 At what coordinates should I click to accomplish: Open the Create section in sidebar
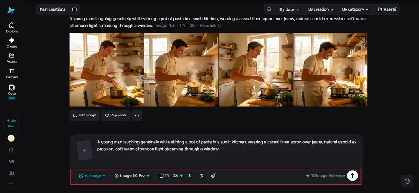click(11, 43)
